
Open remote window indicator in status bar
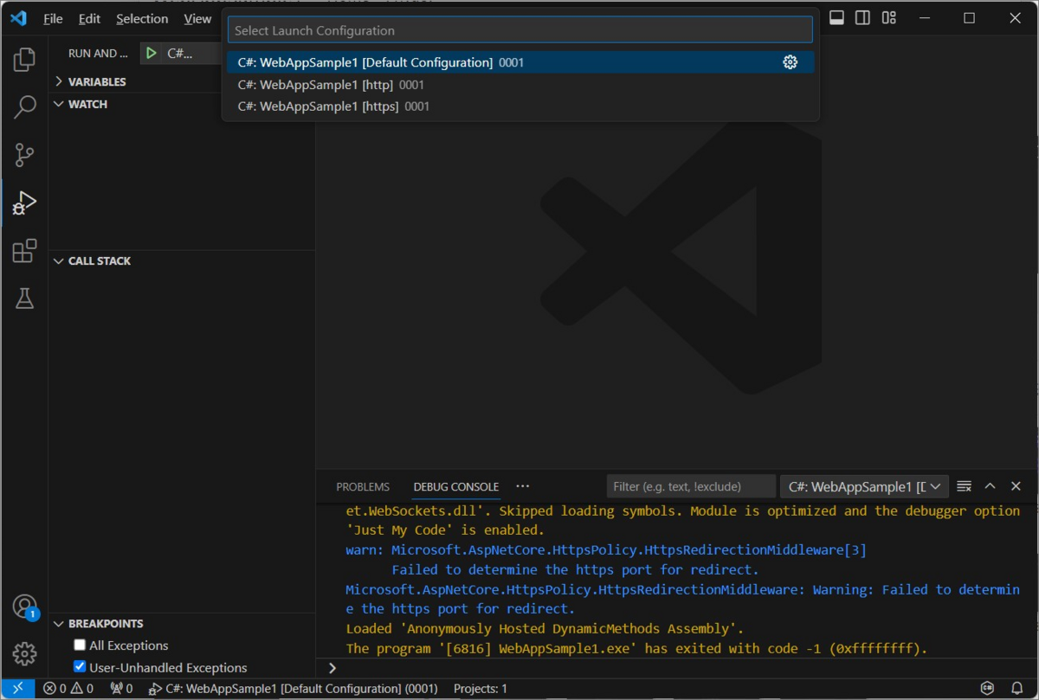(x=17, y=689)
